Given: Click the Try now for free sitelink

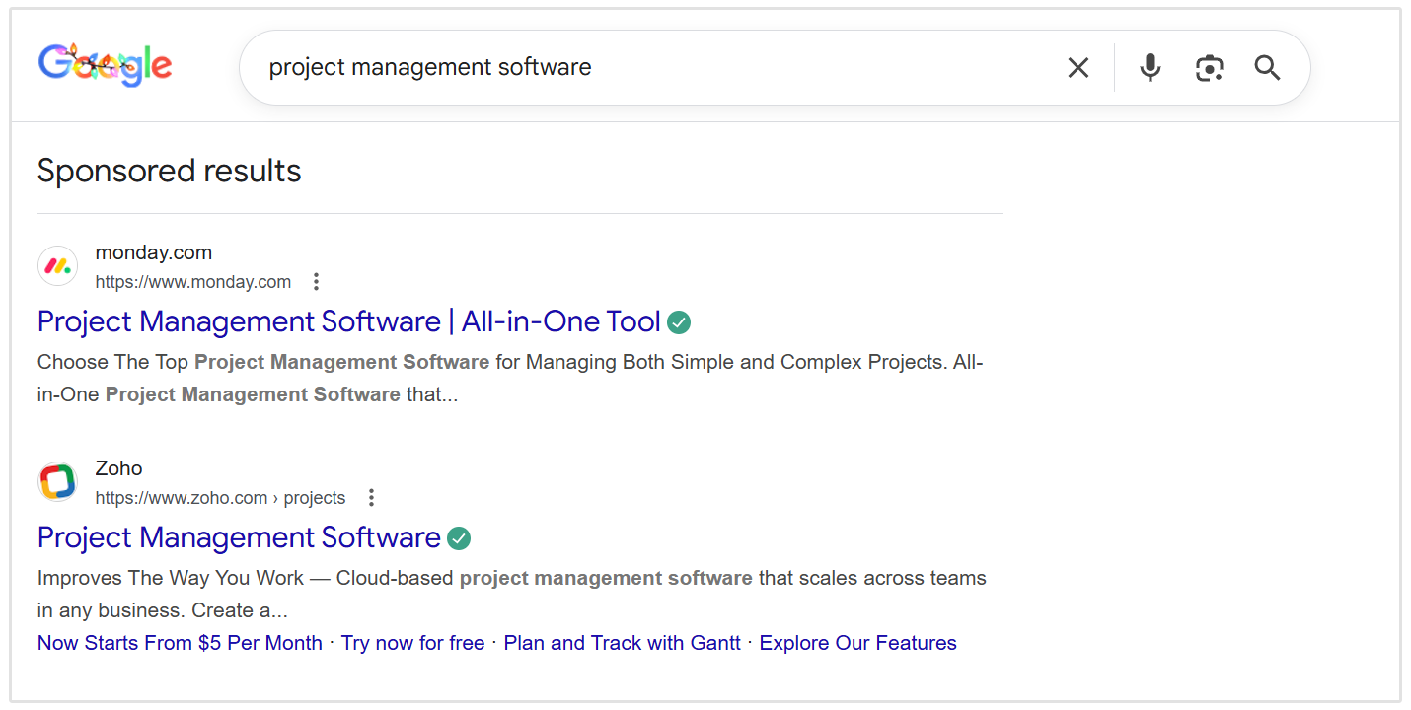Looking at the screenshot, I should 412,642.
